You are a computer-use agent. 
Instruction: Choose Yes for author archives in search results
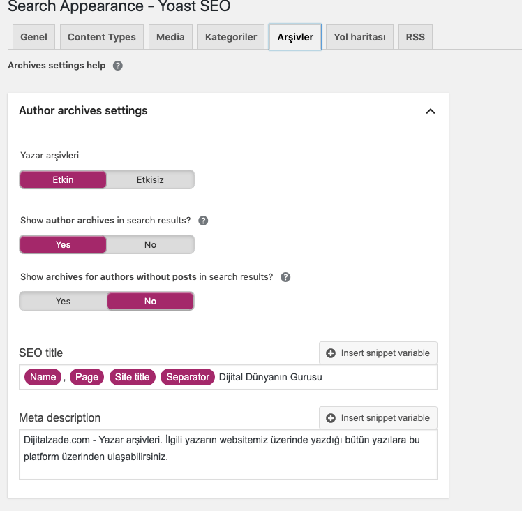click(x=63, y=244)
